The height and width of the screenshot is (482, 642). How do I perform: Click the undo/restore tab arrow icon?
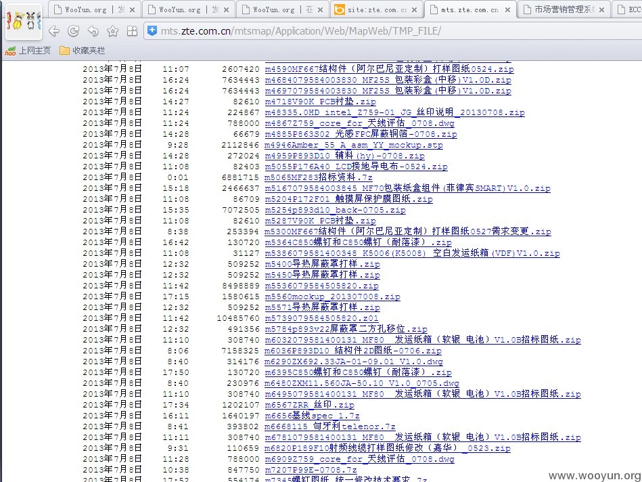click(x=93, y=30)
